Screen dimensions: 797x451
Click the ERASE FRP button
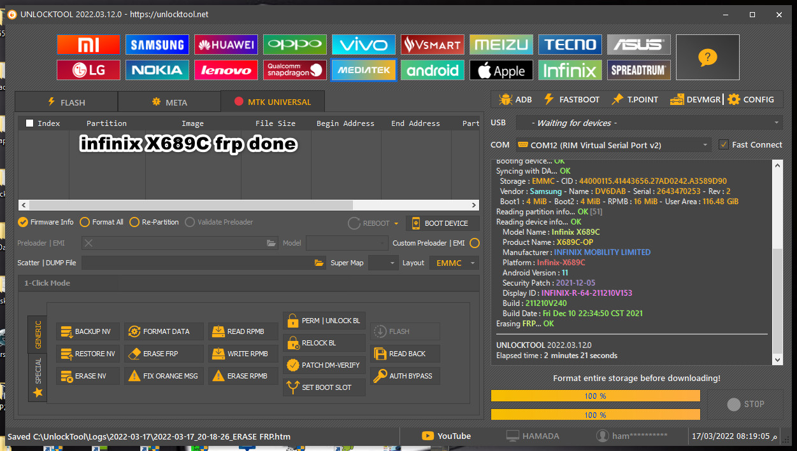(164, 354)
